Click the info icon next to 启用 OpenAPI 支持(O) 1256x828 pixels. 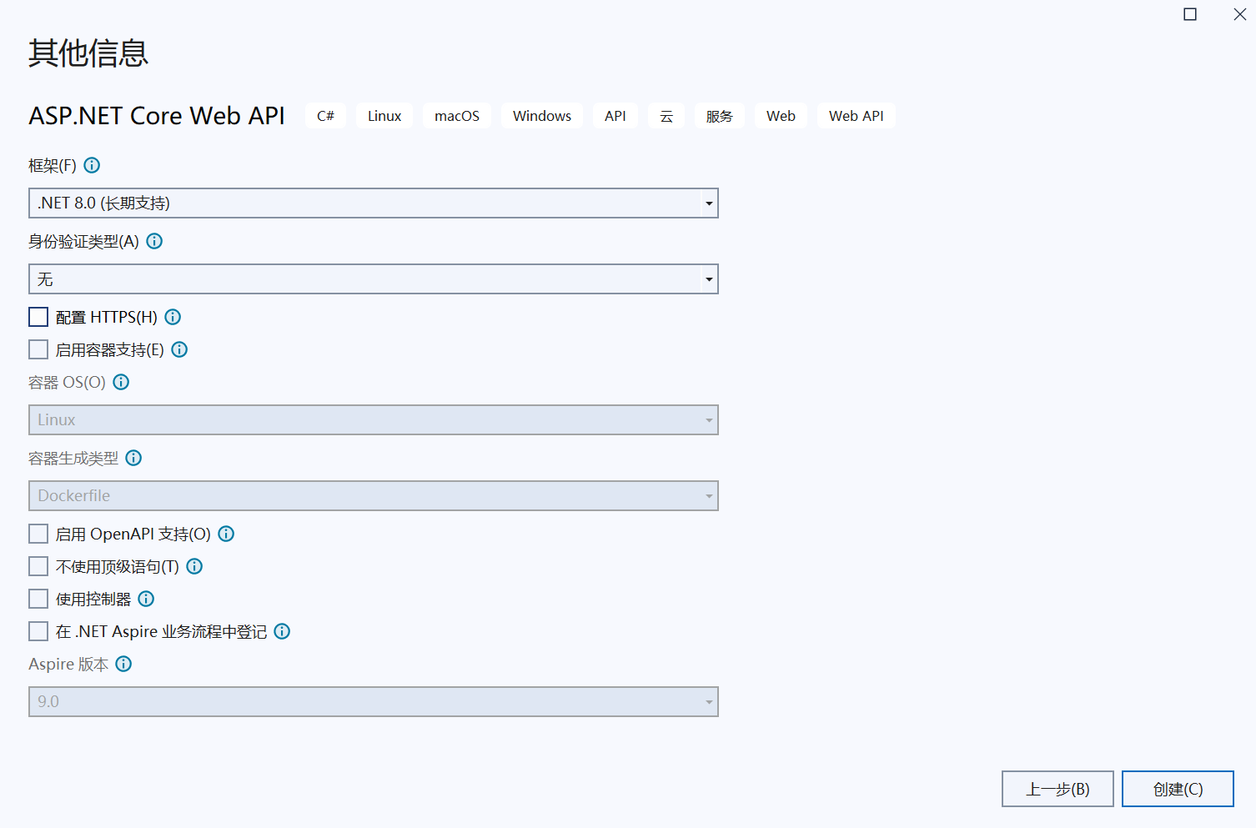click(x=226, y=534)
